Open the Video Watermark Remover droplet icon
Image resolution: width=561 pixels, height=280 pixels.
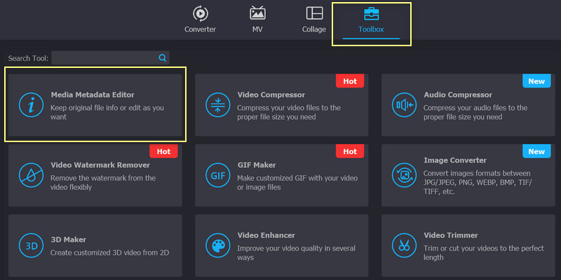(x=30, y=175)
